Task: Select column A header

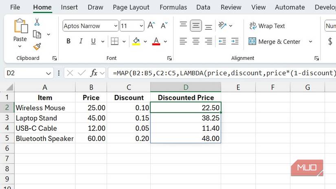Action: click(x=45, y=87)
